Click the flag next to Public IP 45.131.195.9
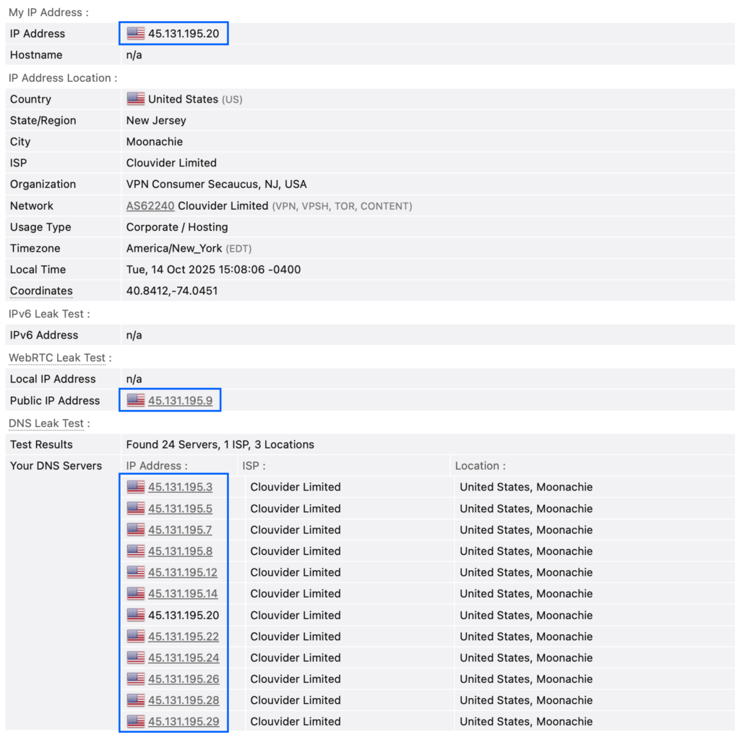 click(135, 400)
